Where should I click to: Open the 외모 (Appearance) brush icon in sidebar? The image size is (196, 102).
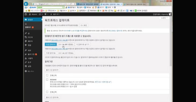pos(26,50)
